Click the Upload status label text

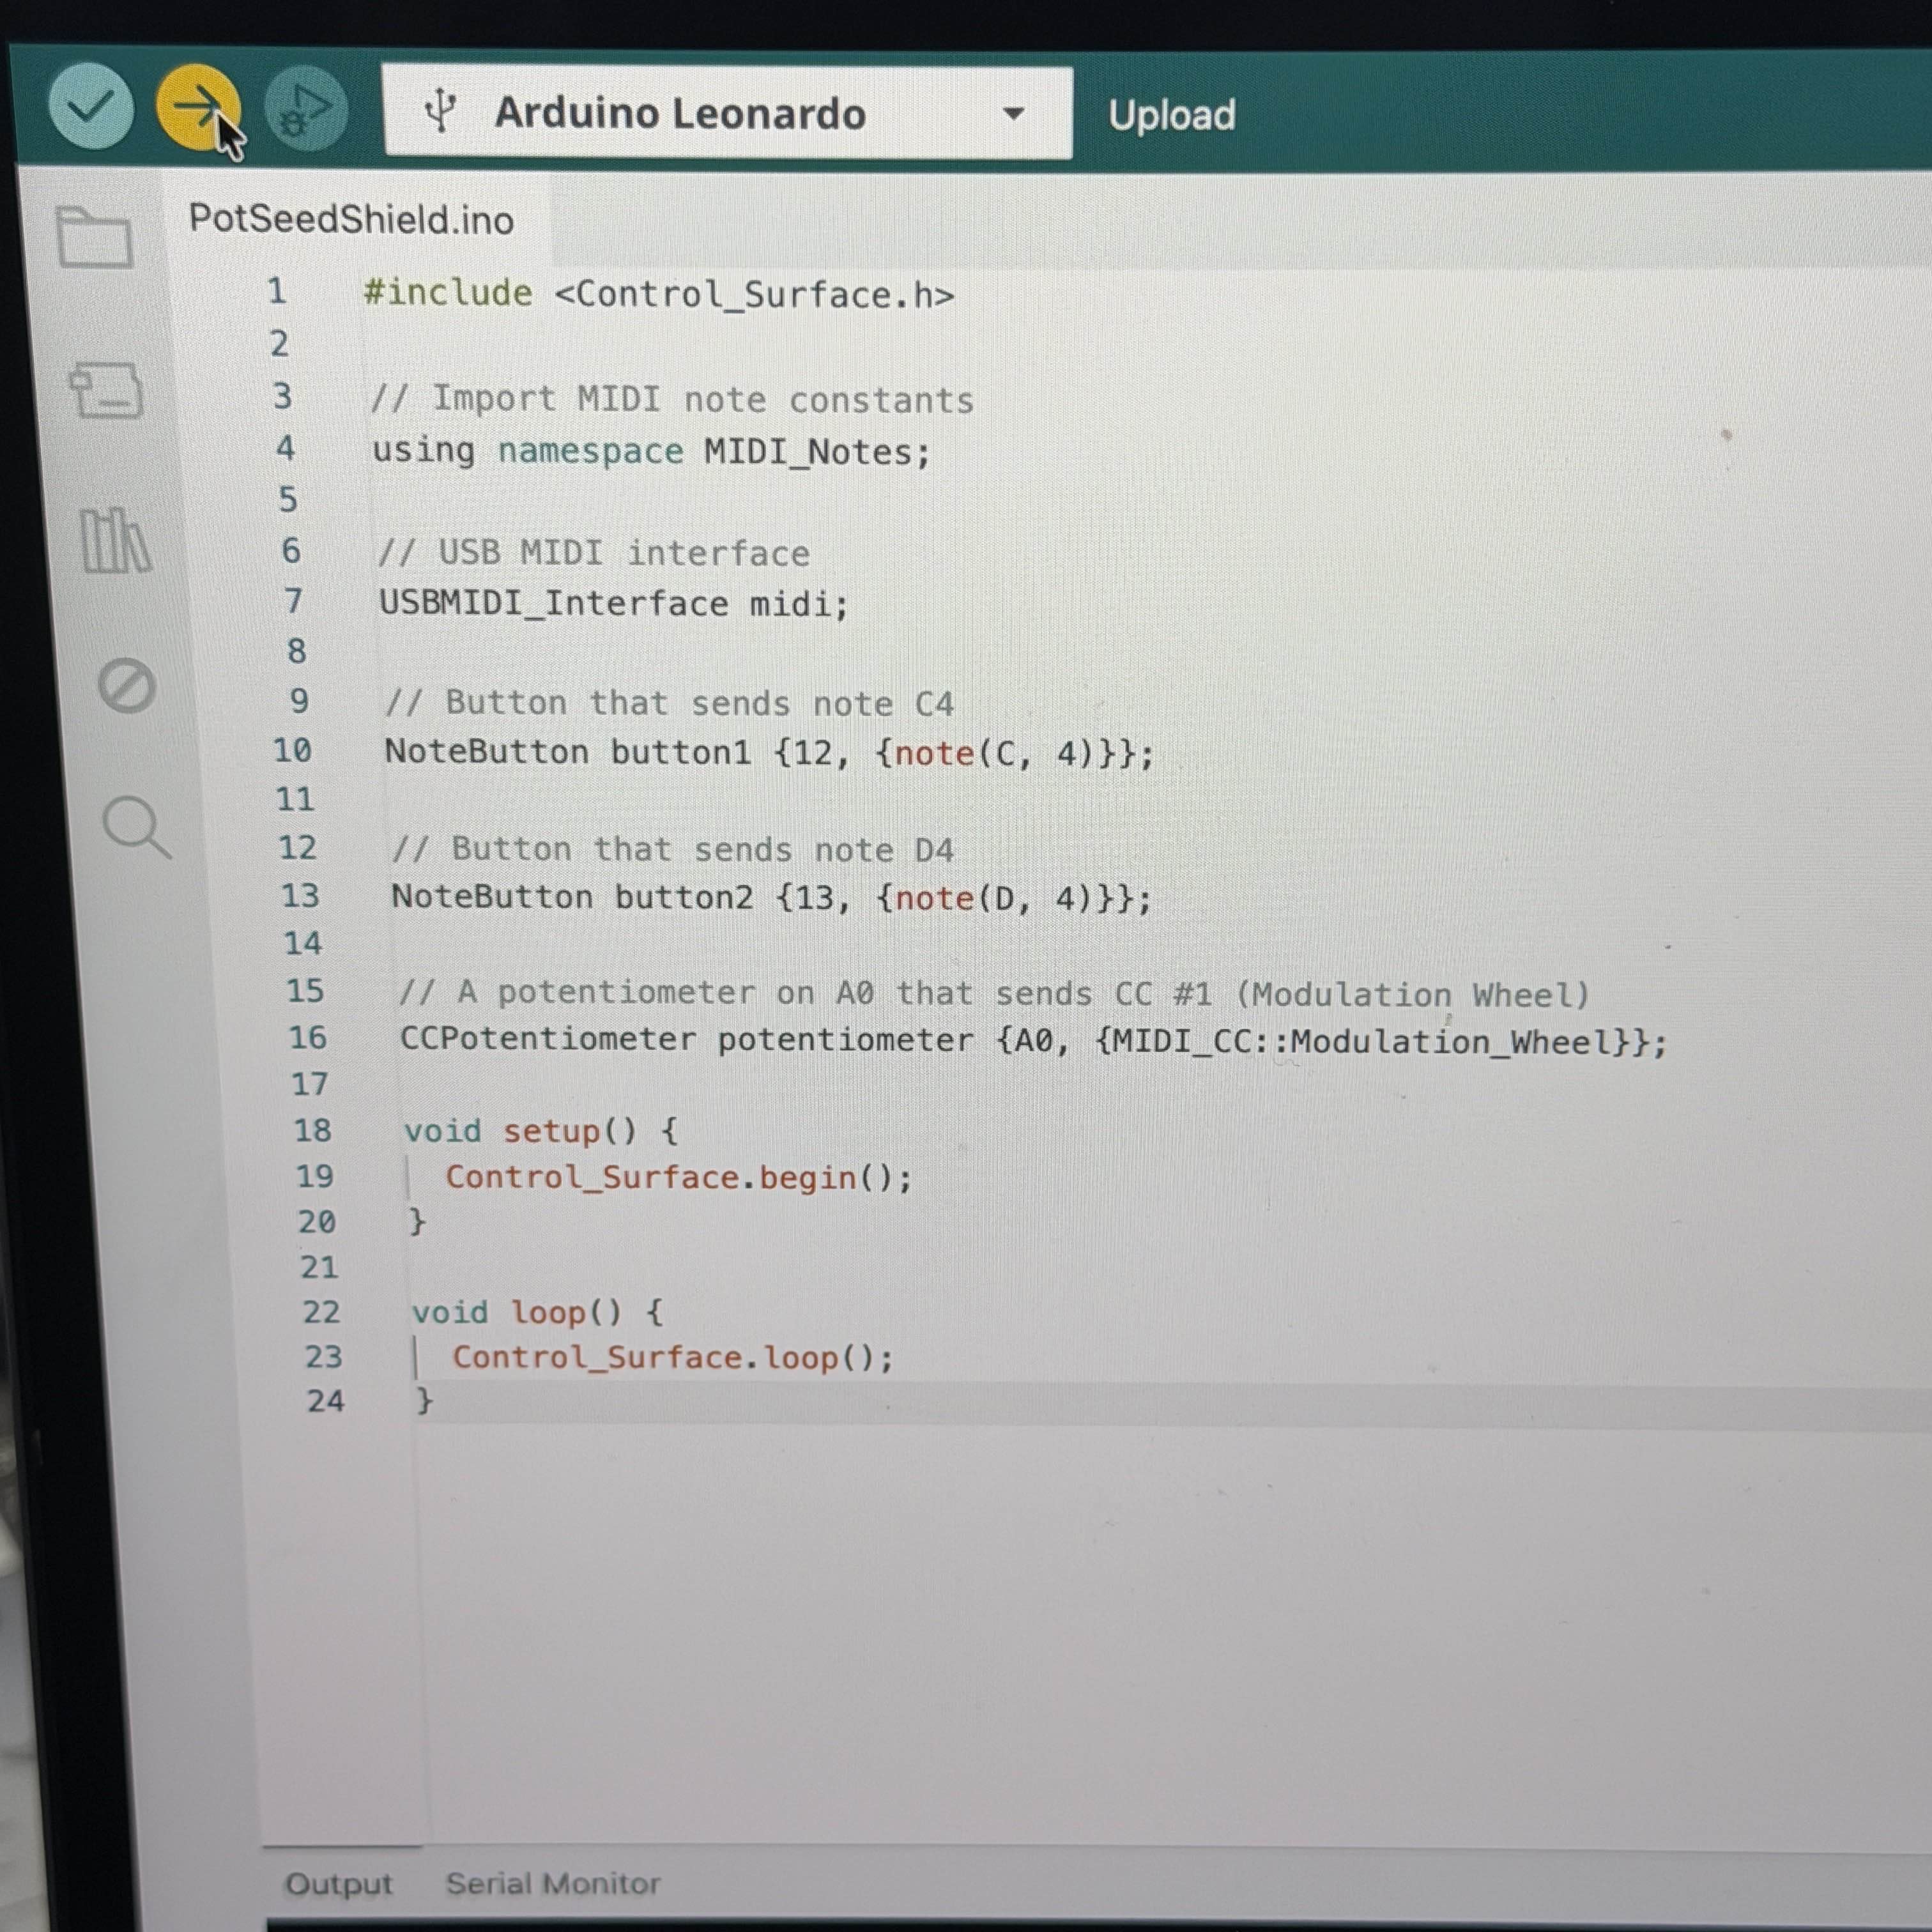1171,115
